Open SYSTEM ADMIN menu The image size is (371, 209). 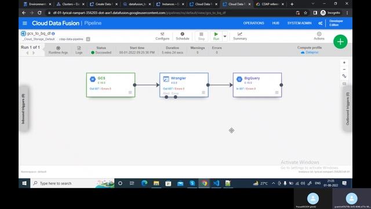click(x=299, y=23)
